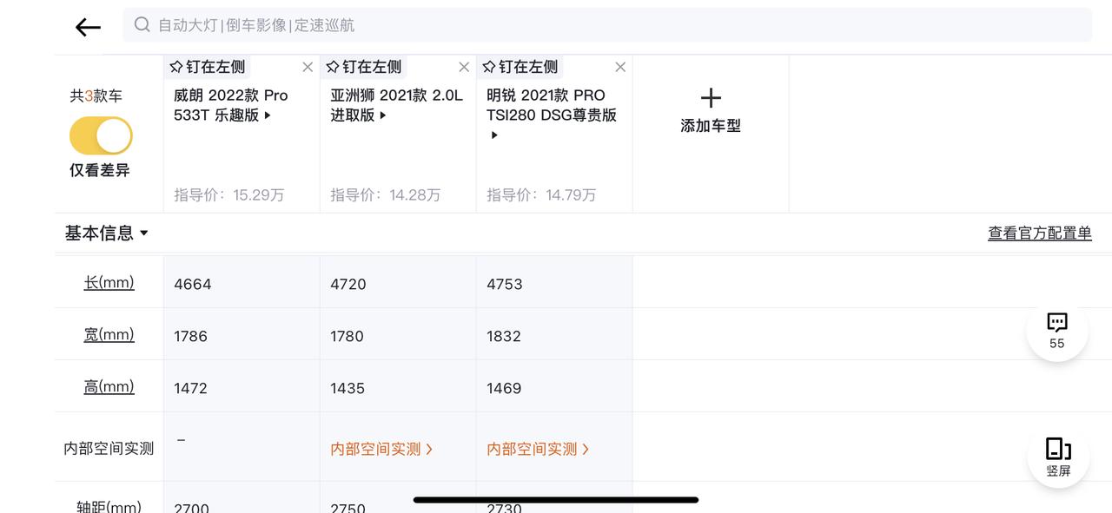Switch to portrait with 竖屏 button

1057,457
